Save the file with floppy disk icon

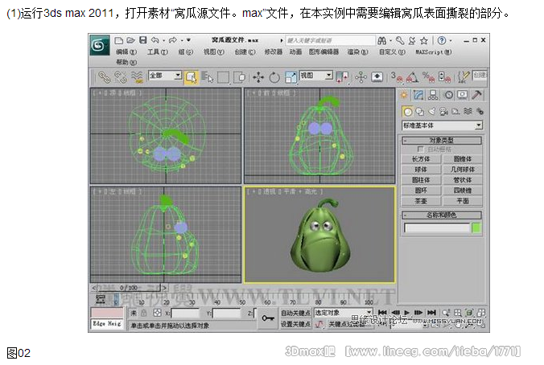tap(143, 40)
